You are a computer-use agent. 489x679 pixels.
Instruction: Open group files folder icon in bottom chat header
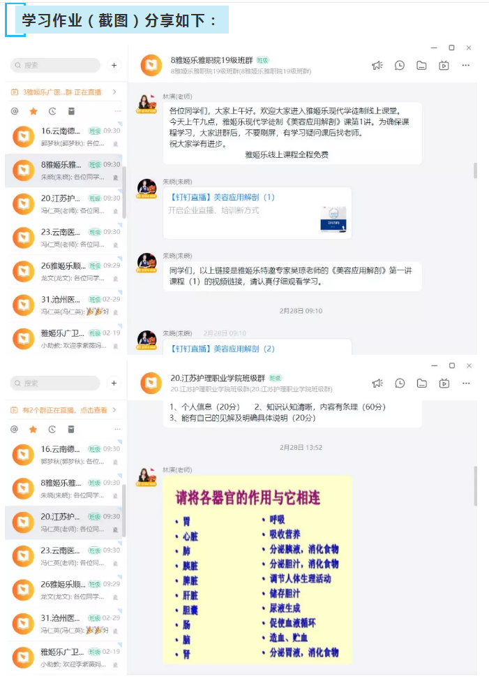[422, 384]
